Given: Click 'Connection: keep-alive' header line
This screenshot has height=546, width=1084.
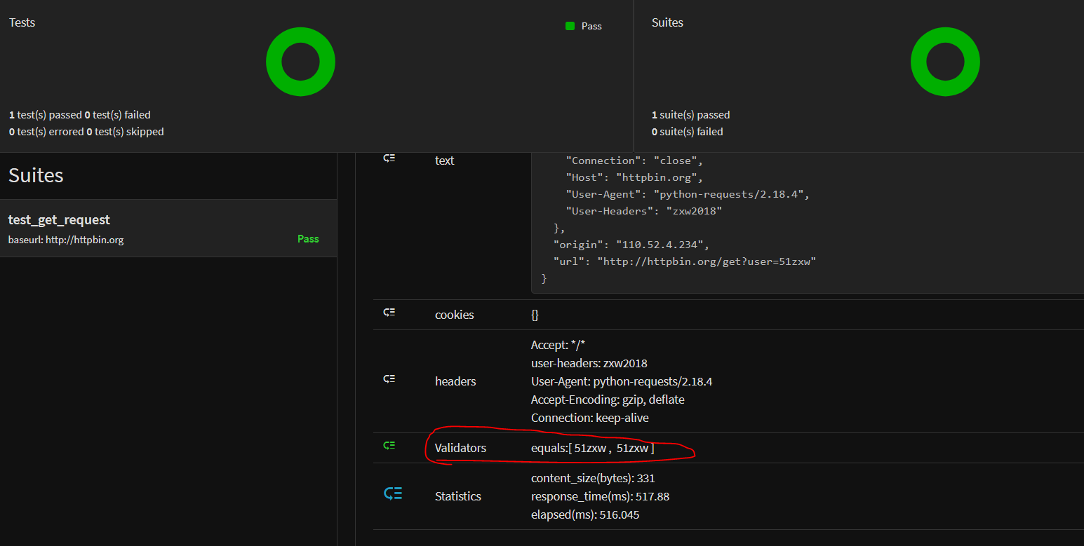Looking at the screenshot, I should pos(590,418).
